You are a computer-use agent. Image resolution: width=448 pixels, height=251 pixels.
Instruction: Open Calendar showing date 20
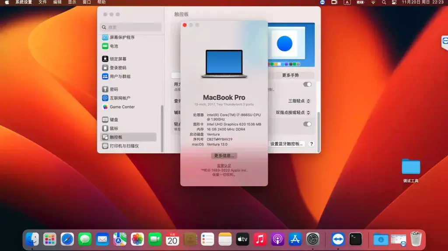[x=172, y=239]
